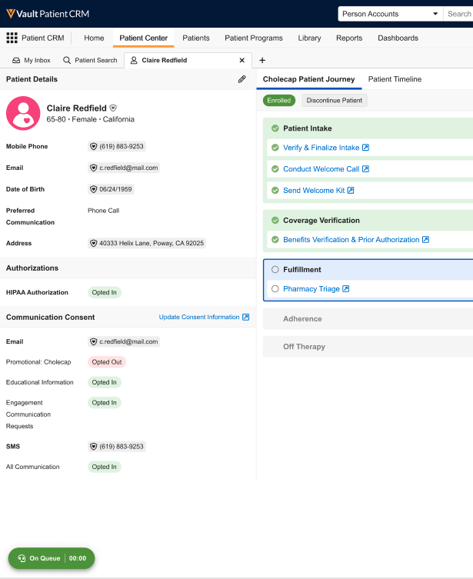Open Benefits Verification & Prior Authorization link
The width and height of the screenshot is (473, 579).
[x=351, y=240]
